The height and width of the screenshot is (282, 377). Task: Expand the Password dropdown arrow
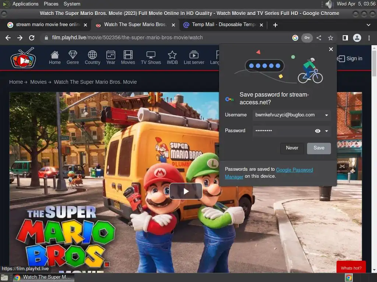pyautogui.click(x=326, y=131)
